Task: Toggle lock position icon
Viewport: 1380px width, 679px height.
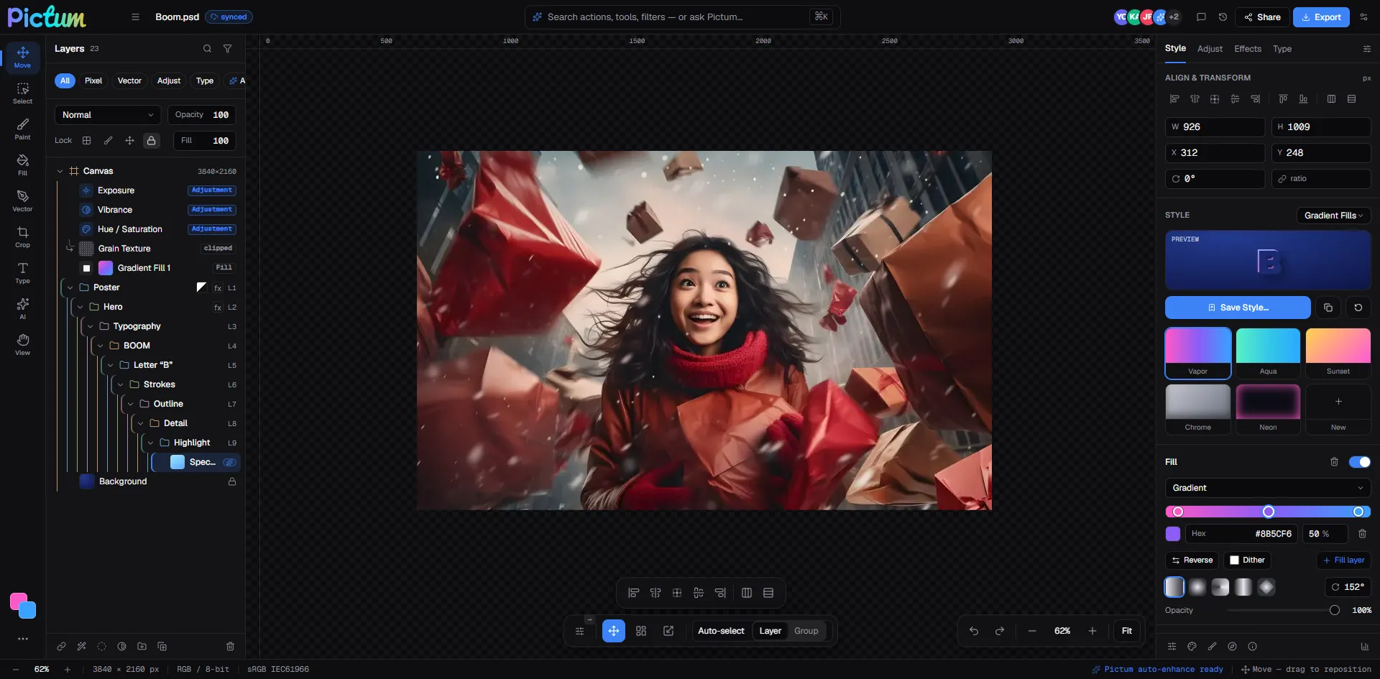Action: [x=129, y=141]
